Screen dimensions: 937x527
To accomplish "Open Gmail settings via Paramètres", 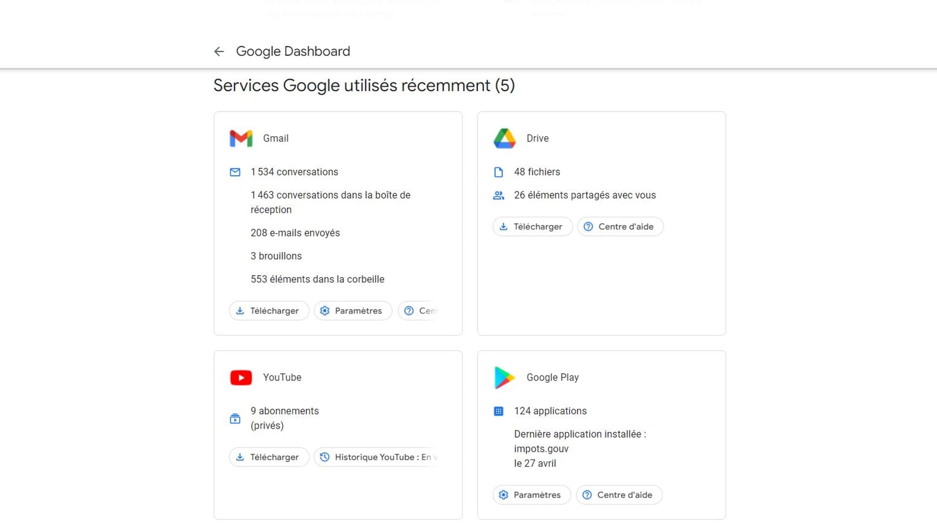I will coord(353,311).
